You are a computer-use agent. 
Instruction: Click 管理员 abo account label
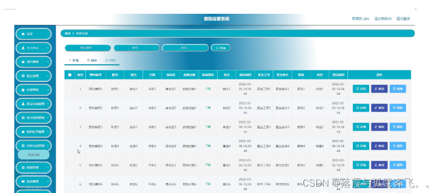[360, 19]
